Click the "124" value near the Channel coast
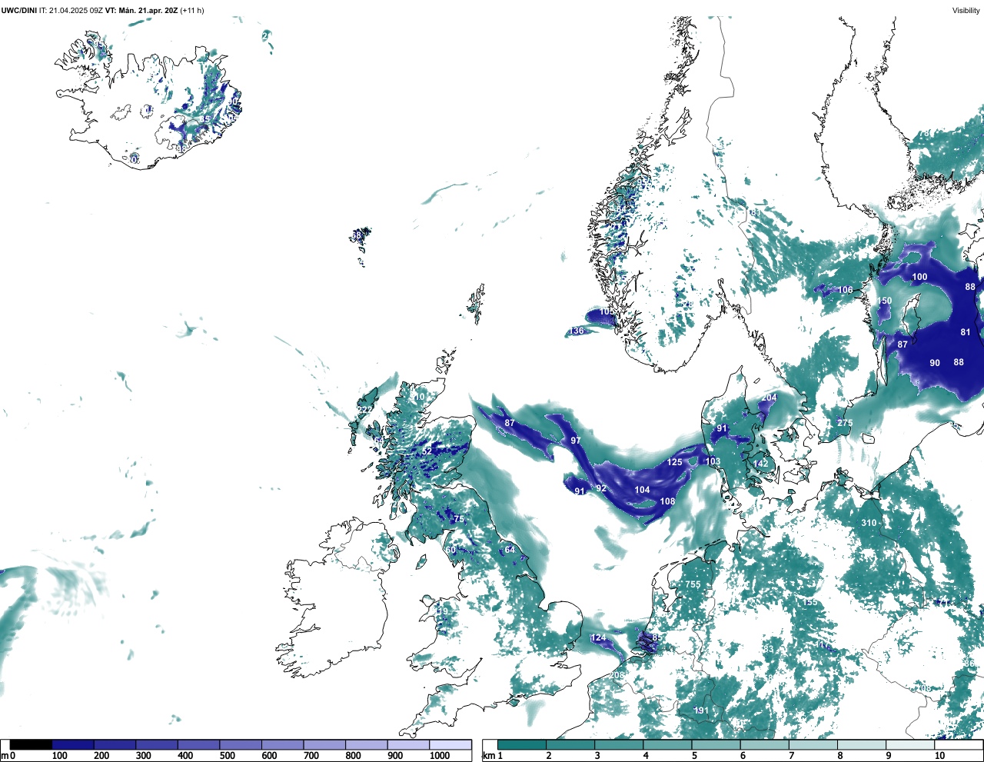 [x=598, y=638]
